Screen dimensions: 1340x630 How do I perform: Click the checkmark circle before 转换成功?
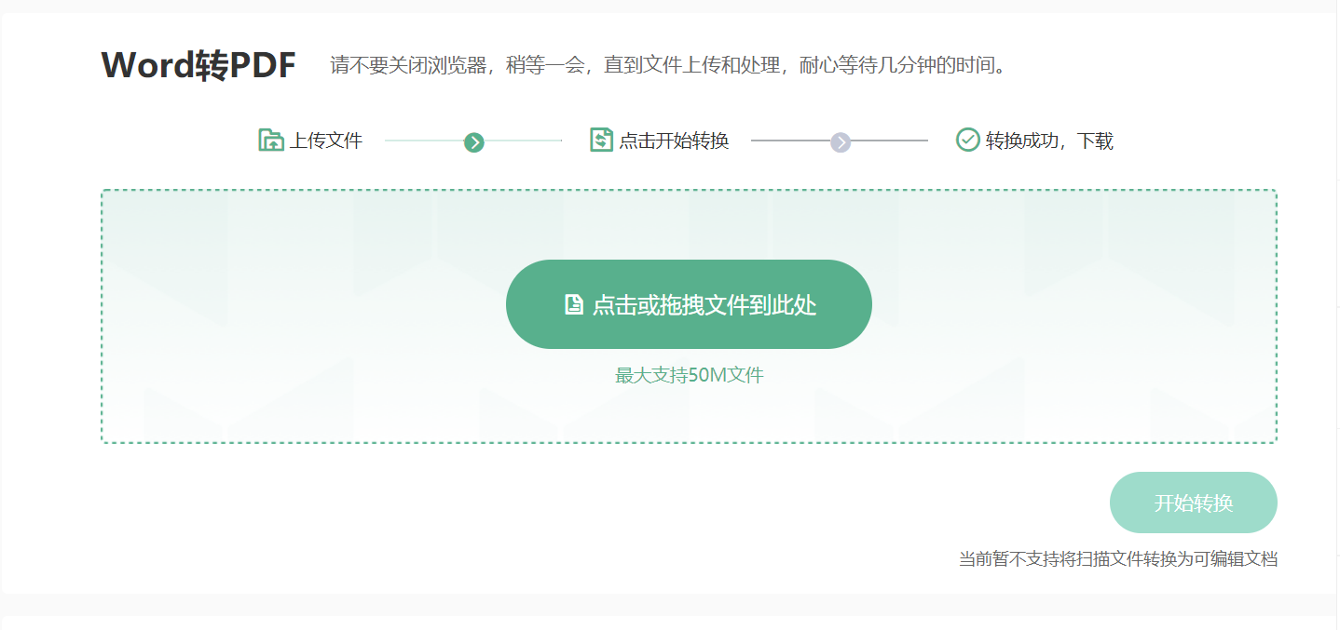967,140
